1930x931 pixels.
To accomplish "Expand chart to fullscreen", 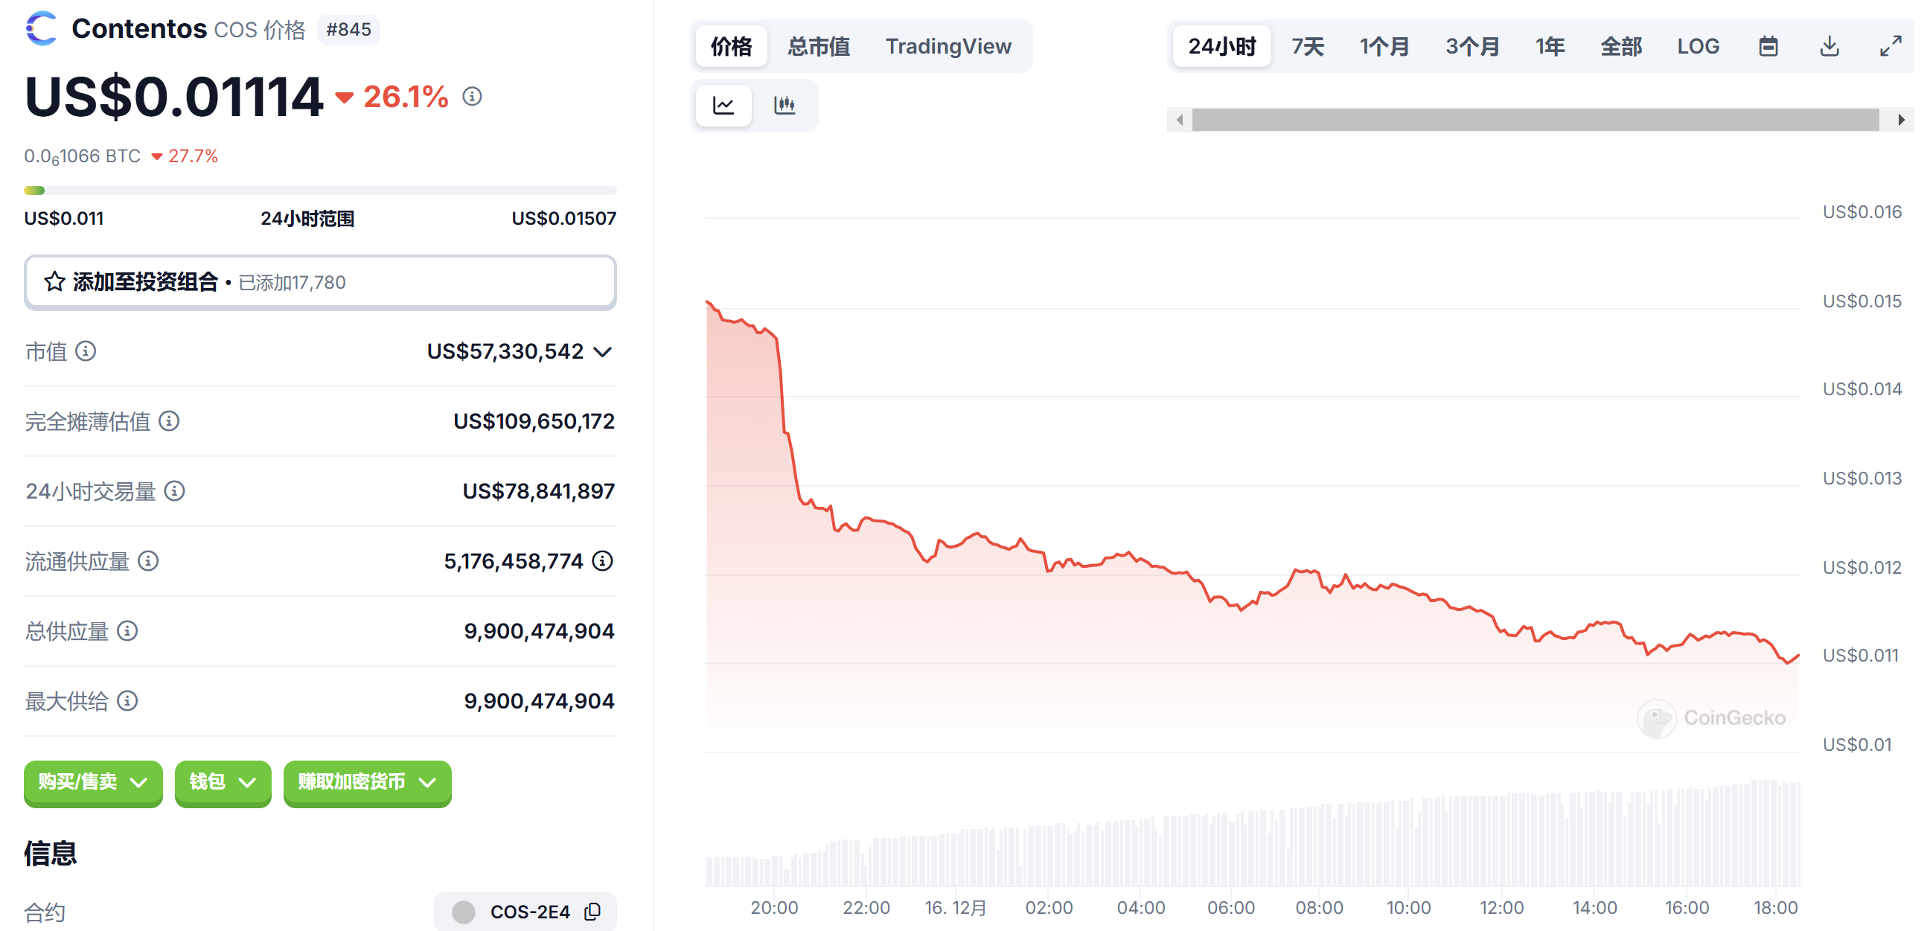I will (x=1890, y=46).
